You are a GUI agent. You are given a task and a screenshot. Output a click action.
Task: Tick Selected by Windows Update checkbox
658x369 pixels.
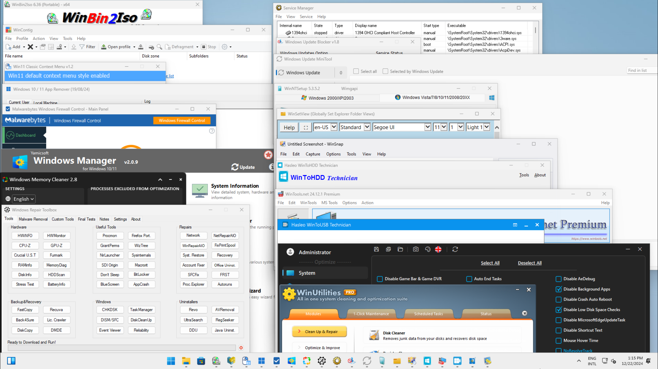(x=385, y=71)
